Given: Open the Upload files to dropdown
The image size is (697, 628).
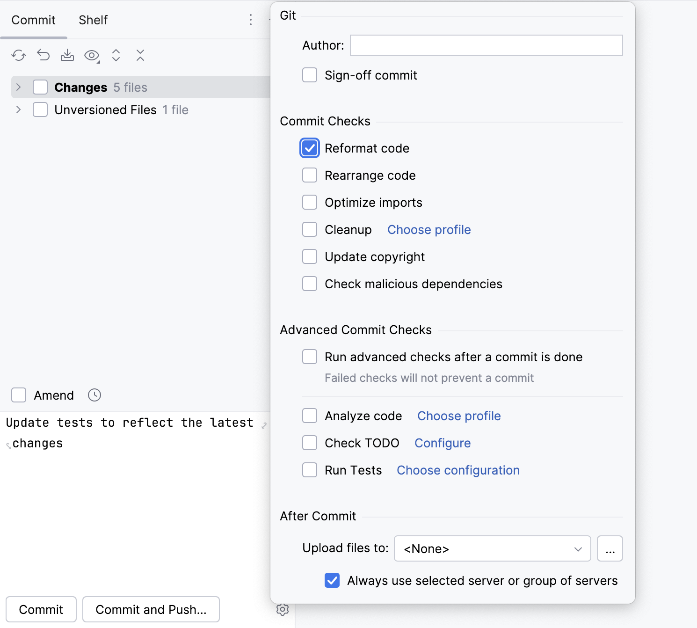Looking at the screenshot, I should tap(492, 548).
